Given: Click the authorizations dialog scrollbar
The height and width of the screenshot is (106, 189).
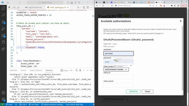Looking at the screenshot, I should pyautogui.click(x=183, y=58).
